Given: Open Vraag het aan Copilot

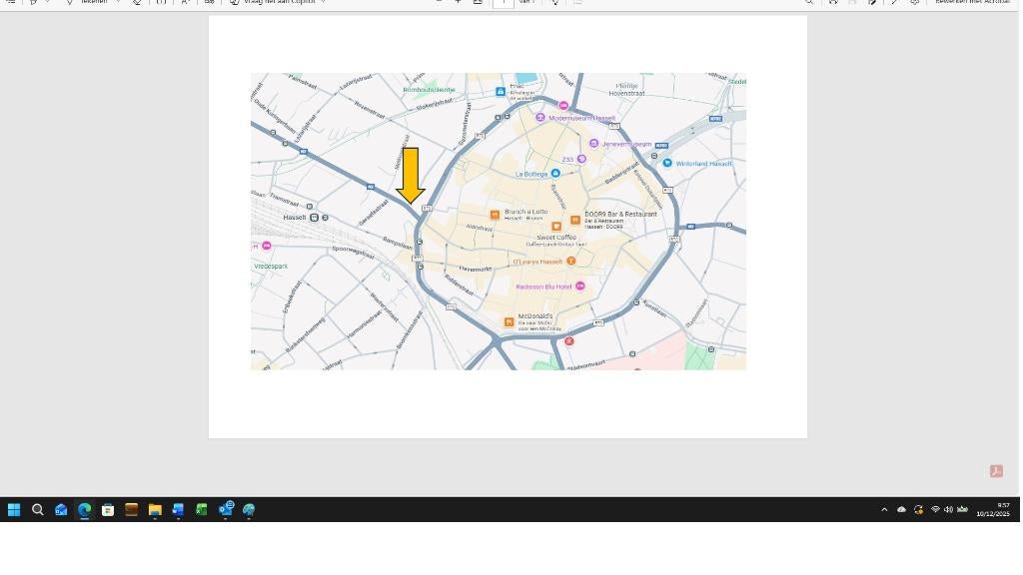Looking at the screenshot, I should pyautogui.click(x=280, y=3).
